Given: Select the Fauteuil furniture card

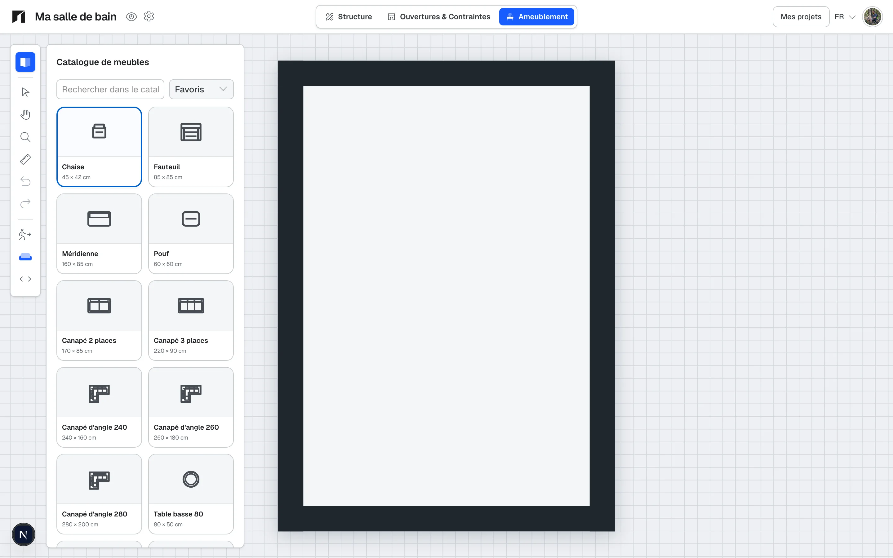Looking at the screenshot, I should [x=191, y=147].
